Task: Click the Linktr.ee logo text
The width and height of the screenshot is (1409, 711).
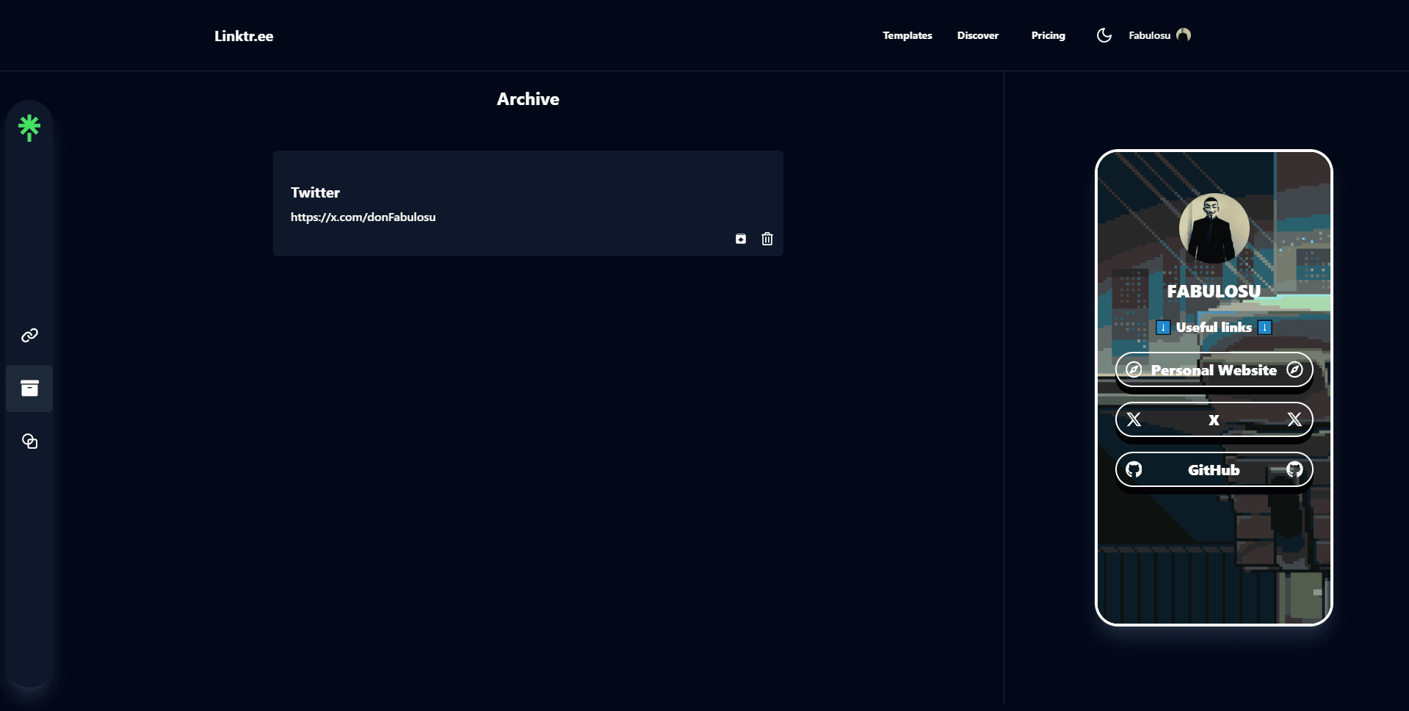Action: pos(243,35)
